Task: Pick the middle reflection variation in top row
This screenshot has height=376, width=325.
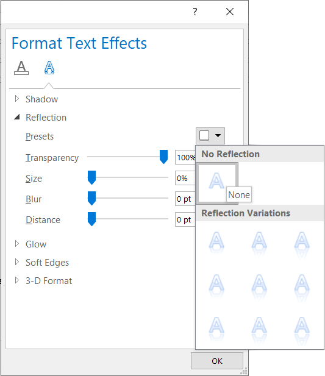Action: point(259,243)
